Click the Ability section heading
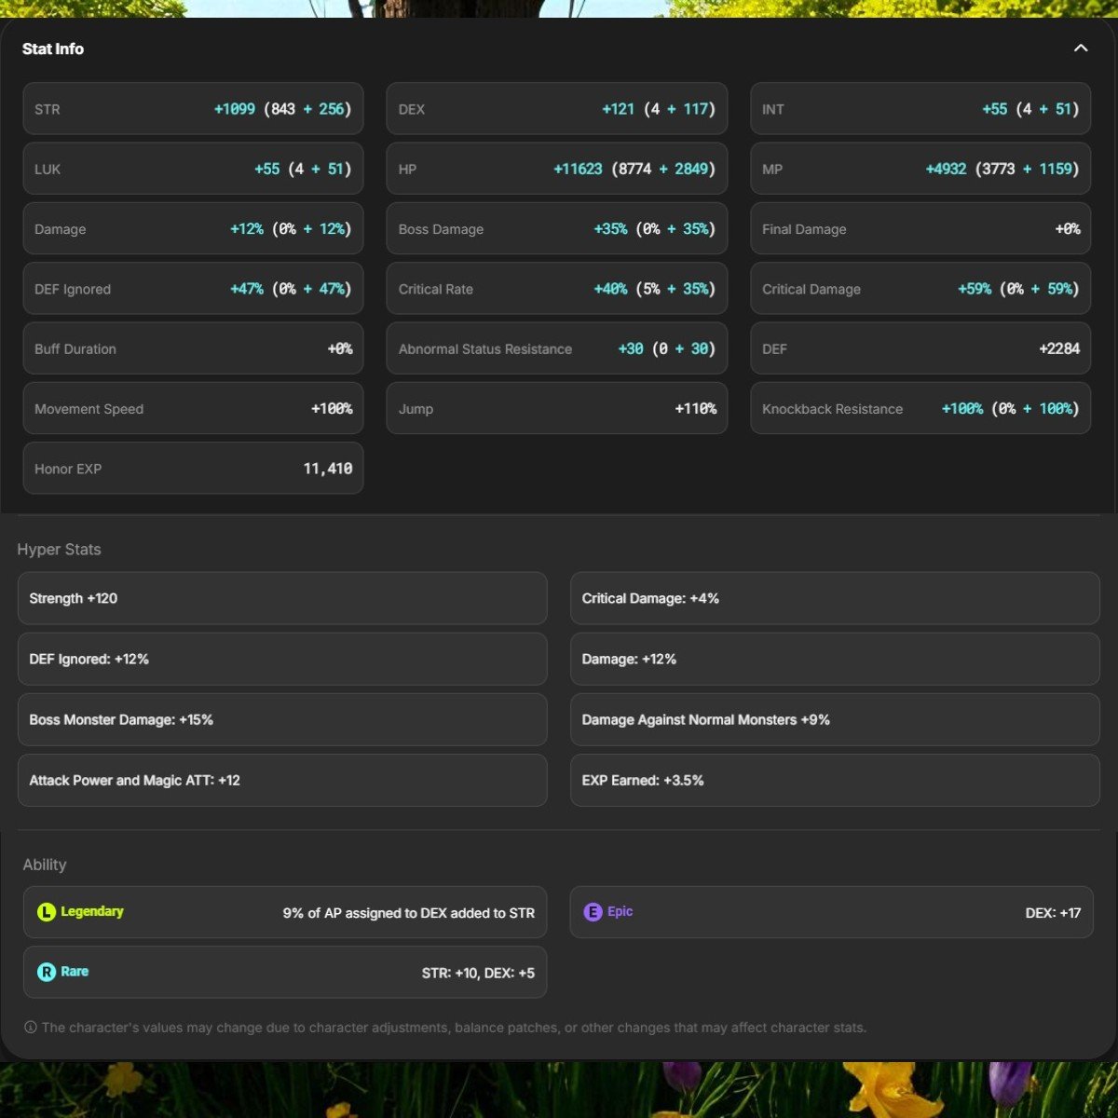Image resolution: width=1118 pixels, height=1118 pixels. pos(45,865)
